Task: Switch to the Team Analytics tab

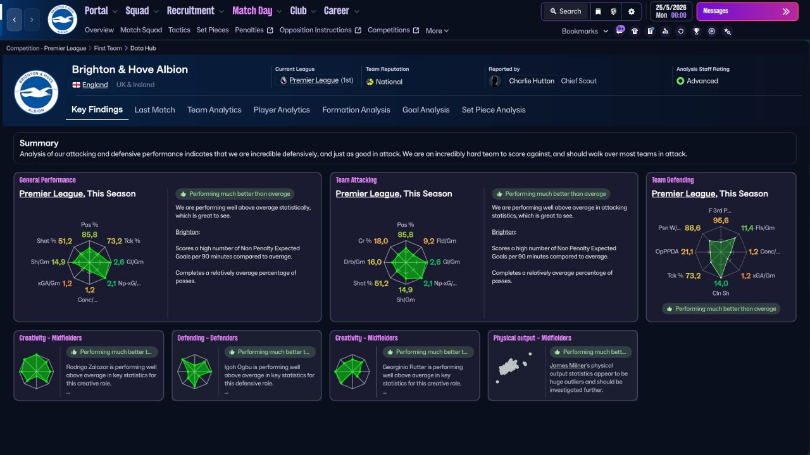Action: click(x=215, y=110)
